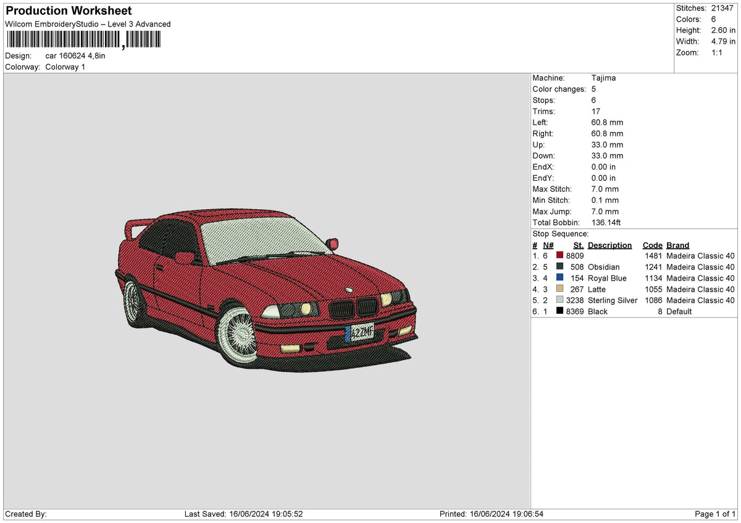The height and width of the screenshot is (523, 741).
Task: Click the Width value '4.79 in'
Action: (723, 41)
